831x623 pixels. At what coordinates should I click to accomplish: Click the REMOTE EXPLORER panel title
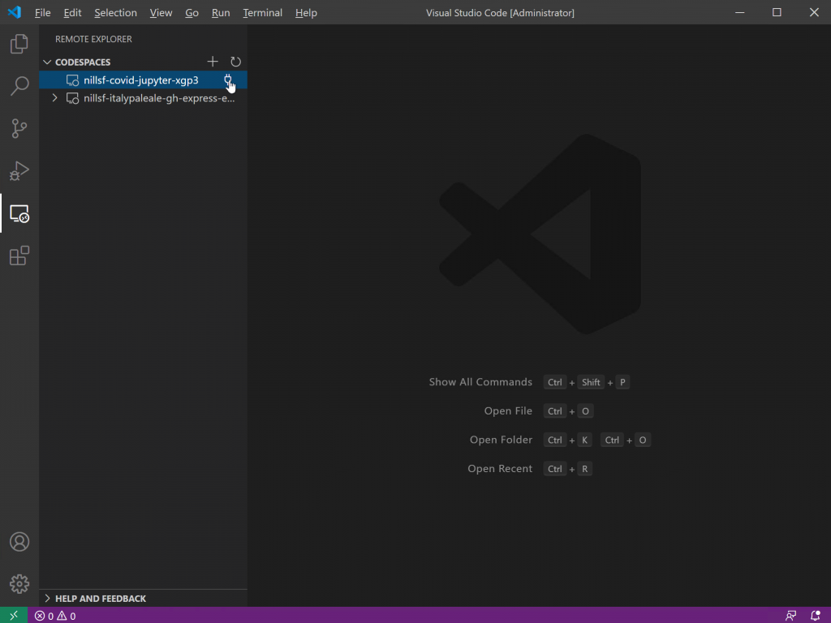tap(93, 39)
